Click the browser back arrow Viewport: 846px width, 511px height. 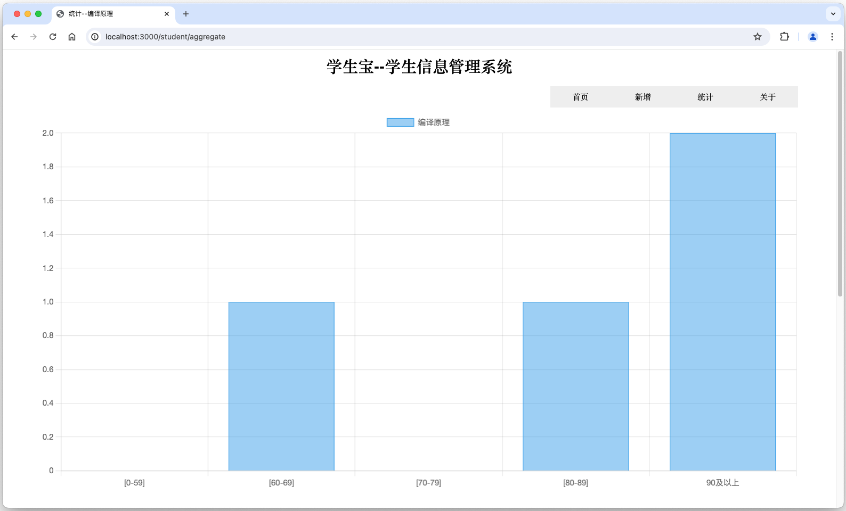coord(14,37)
